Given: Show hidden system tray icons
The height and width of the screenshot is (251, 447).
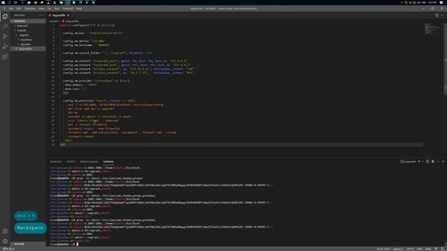Looking at the screenshot, I should pyautogui.click(x=402, y=3).
